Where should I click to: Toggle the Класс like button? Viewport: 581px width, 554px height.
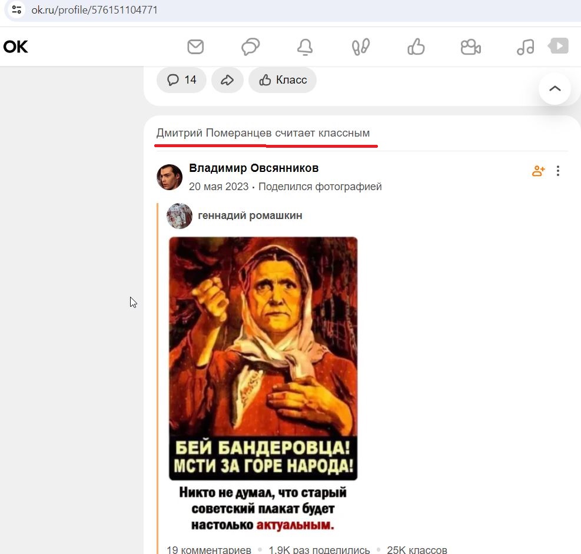tap(283, 79)
